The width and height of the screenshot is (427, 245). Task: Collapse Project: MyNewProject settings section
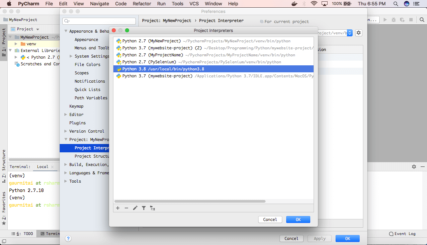click(66, 139)
